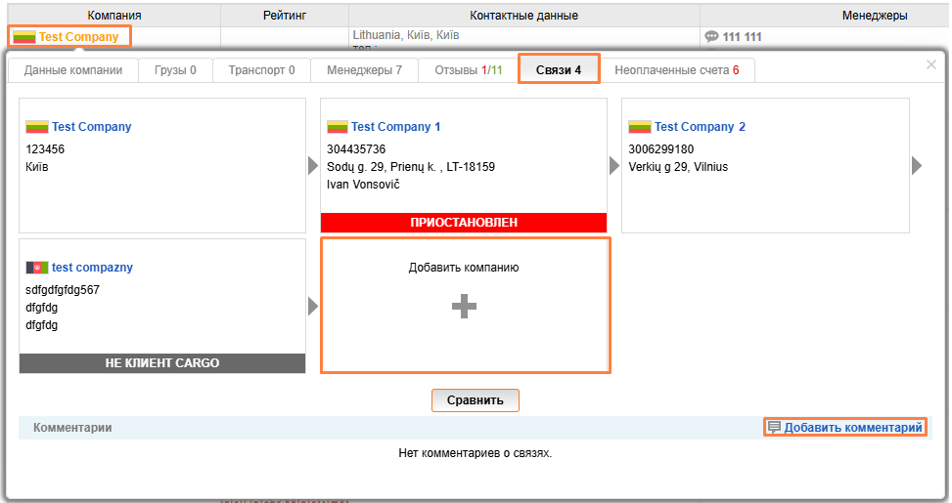The height and width of the screenshot is (503, 952).
Task: Click the Рейтинг column header
Action: click(x=285, y=16)
